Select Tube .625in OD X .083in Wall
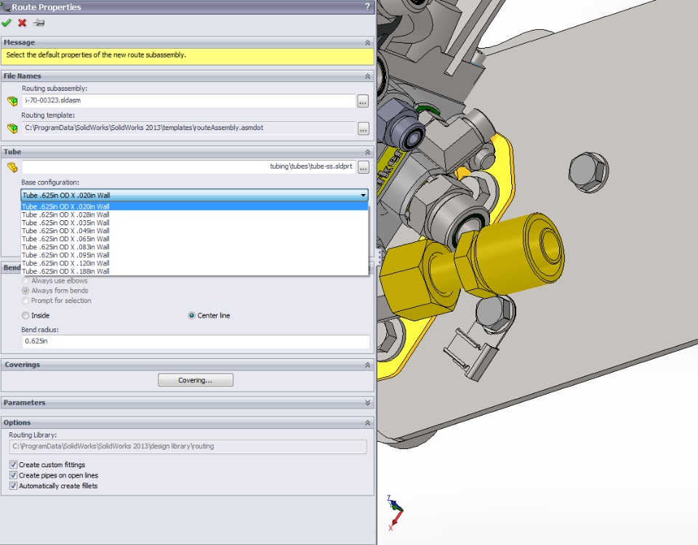 [x=195, y=247]
